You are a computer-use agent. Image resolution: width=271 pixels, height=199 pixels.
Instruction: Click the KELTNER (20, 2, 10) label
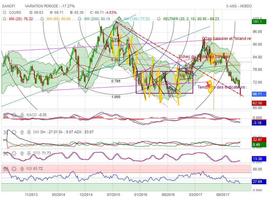[x=191, y=19]
